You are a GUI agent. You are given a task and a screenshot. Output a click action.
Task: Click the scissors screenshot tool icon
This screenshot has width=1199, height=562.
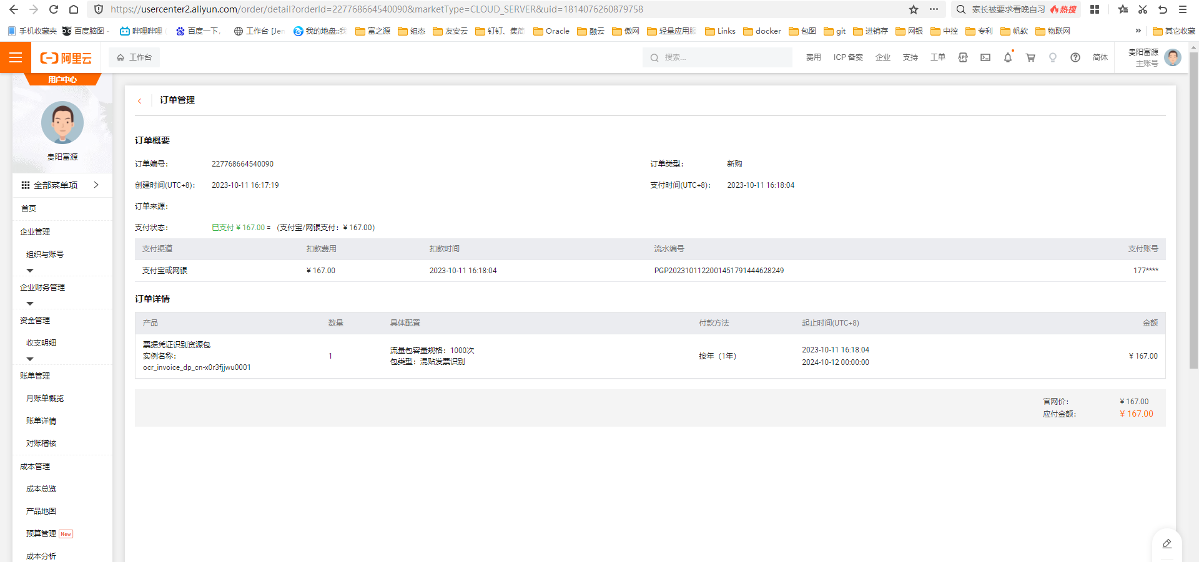tap(1143, 9)
